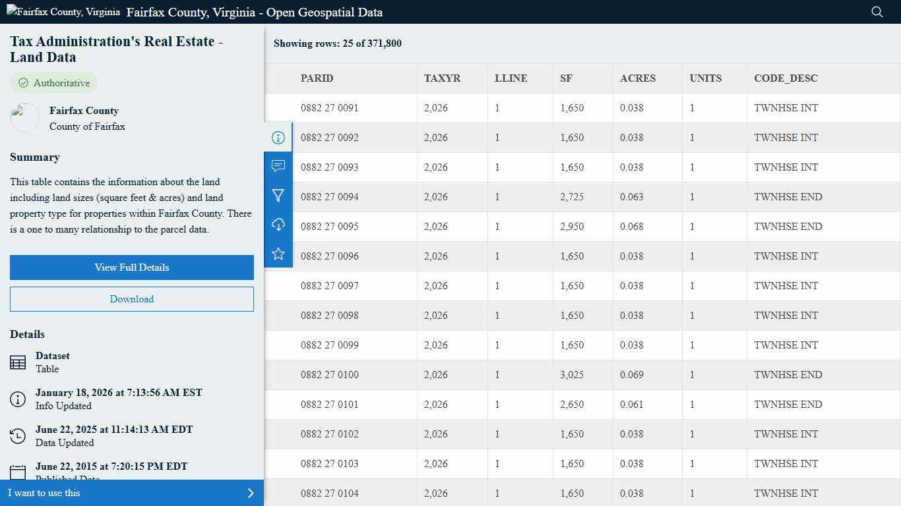Open the comments panel
The width and height of the screenshot is (901, 506).
coord(278,167)
